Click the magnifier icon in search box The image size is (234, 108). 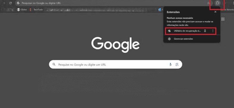pos(54,65)
